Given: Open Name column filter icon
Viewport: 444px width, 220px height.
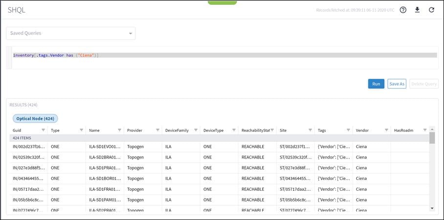Looking at the screenshot, I should point(119,130).
